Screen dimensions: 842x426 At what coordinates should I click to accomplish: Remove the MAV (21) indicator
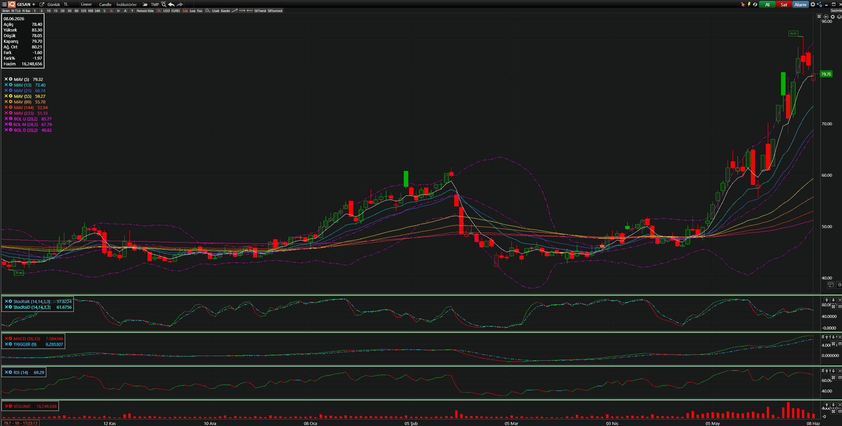pyautogui.click(x=6, y=91)
